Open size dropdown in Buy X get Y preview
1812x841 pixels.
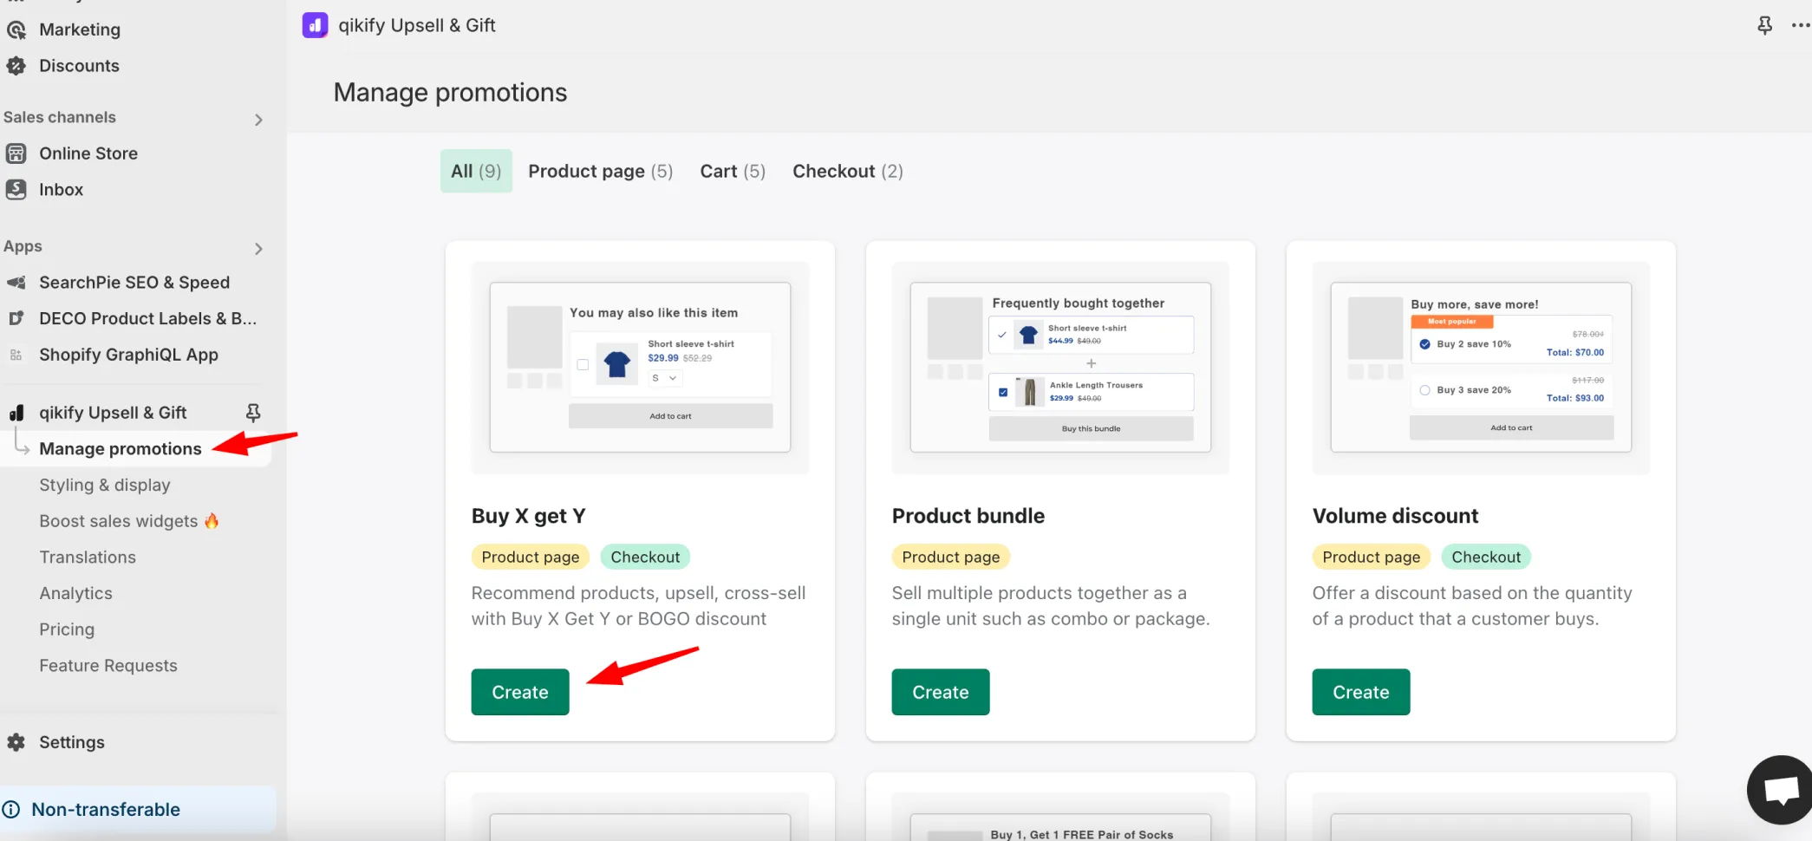point(664,378)
